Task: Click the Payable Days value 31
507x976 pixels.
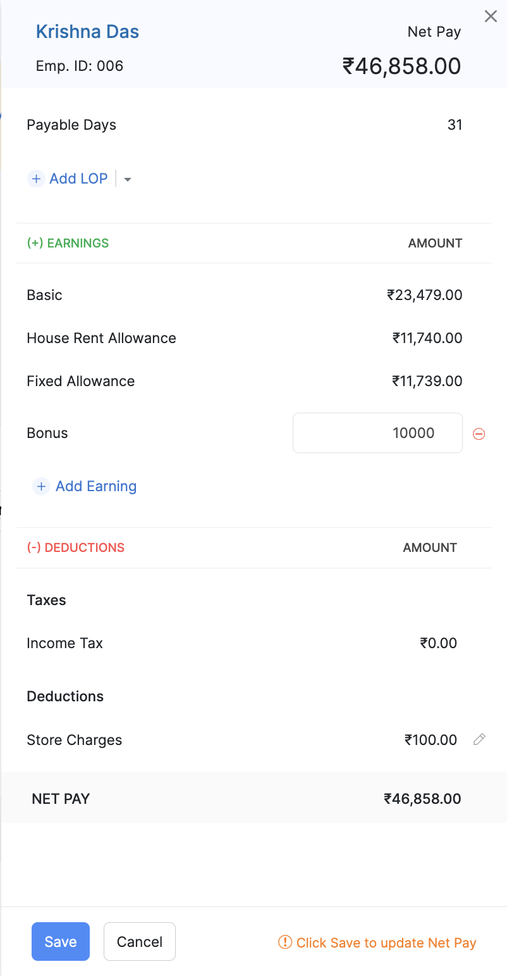Action: pyautogui.click(x=455, y=125)
